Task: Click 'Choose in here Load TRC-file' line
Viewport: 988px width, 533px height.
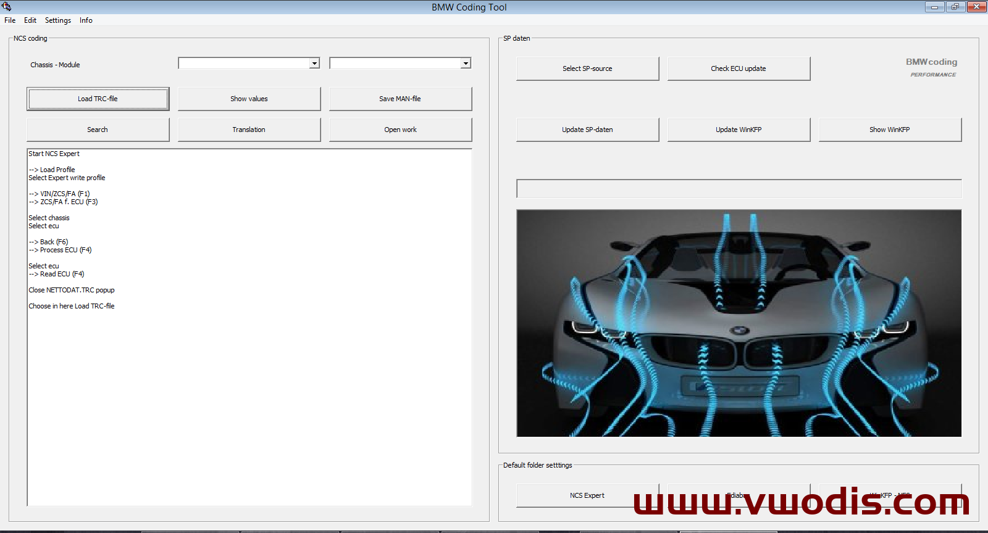Action: (72, 306)
